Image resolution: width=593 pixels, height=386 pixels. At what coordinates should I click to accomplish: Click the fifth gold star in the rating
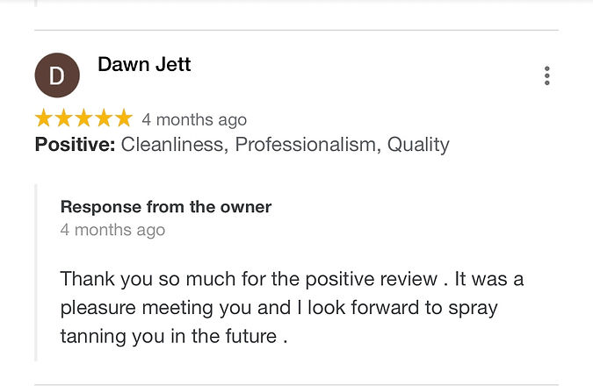tap(123, 118)
